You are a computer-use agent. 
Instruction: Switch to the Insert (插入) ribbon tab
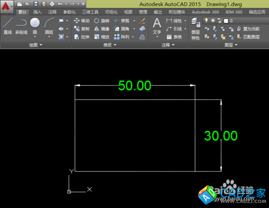click(37, 12)
